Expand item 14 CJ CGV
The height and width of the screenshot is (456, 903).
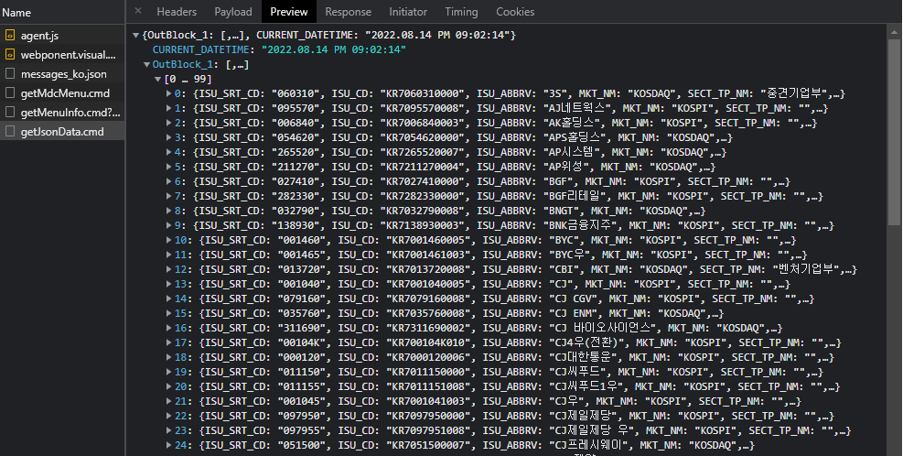pyautogui.click(x=168, y=299)
